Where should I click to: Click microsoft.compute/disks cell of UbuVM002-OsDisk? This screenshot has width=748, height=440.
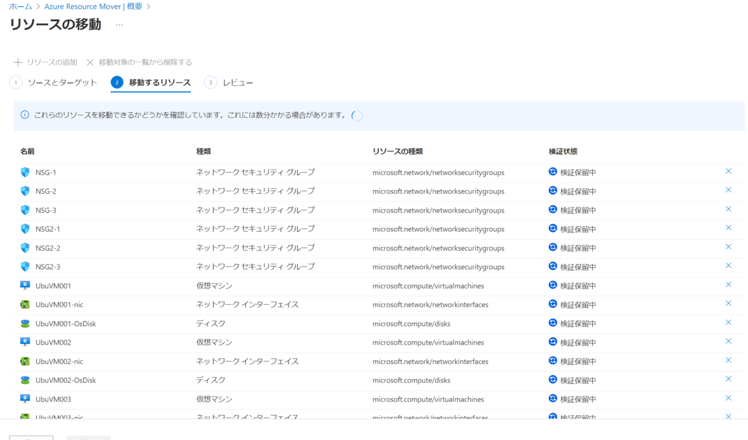tap(411, 380)
